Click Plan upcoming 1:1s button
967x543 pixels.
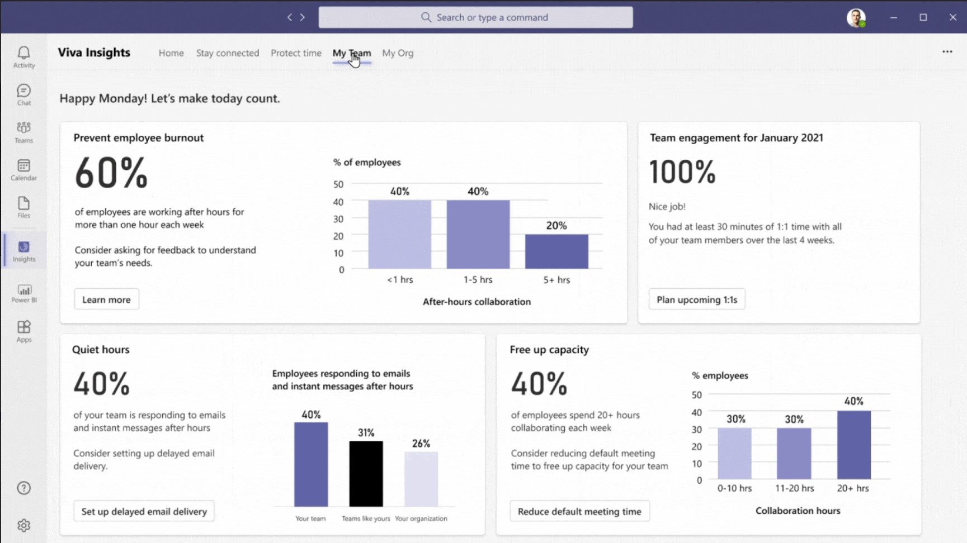click(697, 299)
